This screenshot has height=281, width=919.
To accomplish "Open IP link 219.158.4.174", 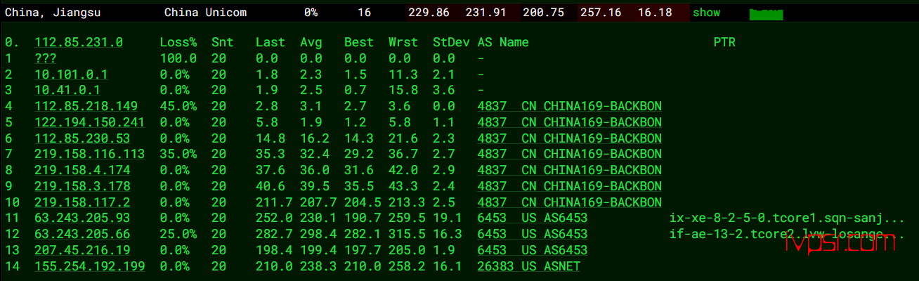I will 82,170.
